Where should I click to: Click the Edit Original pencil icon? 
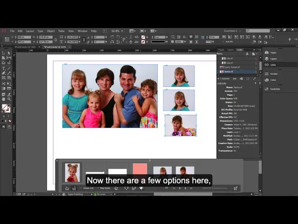pos(254,78)
